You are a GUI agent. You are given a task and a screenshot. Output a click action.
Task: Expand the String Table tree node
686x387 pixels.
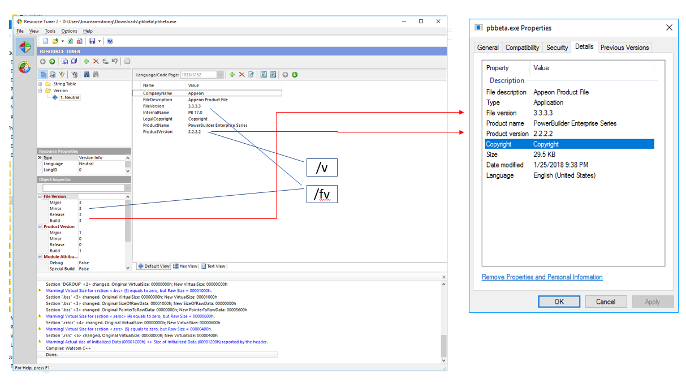coord(41,84)
